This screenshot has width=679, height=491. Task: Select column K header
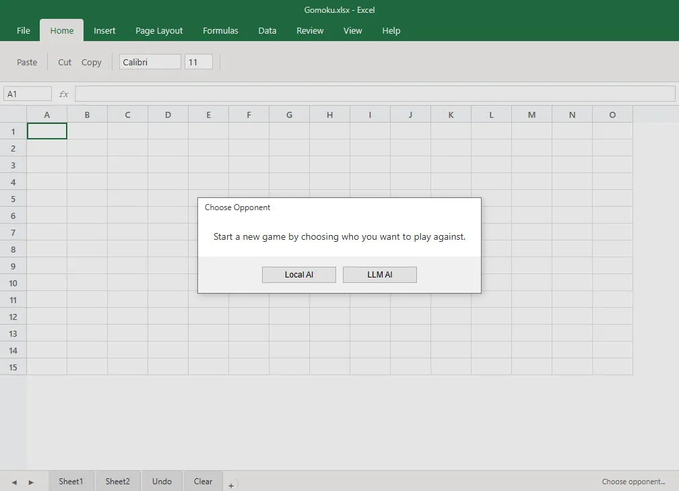click(x=451, y=114)
